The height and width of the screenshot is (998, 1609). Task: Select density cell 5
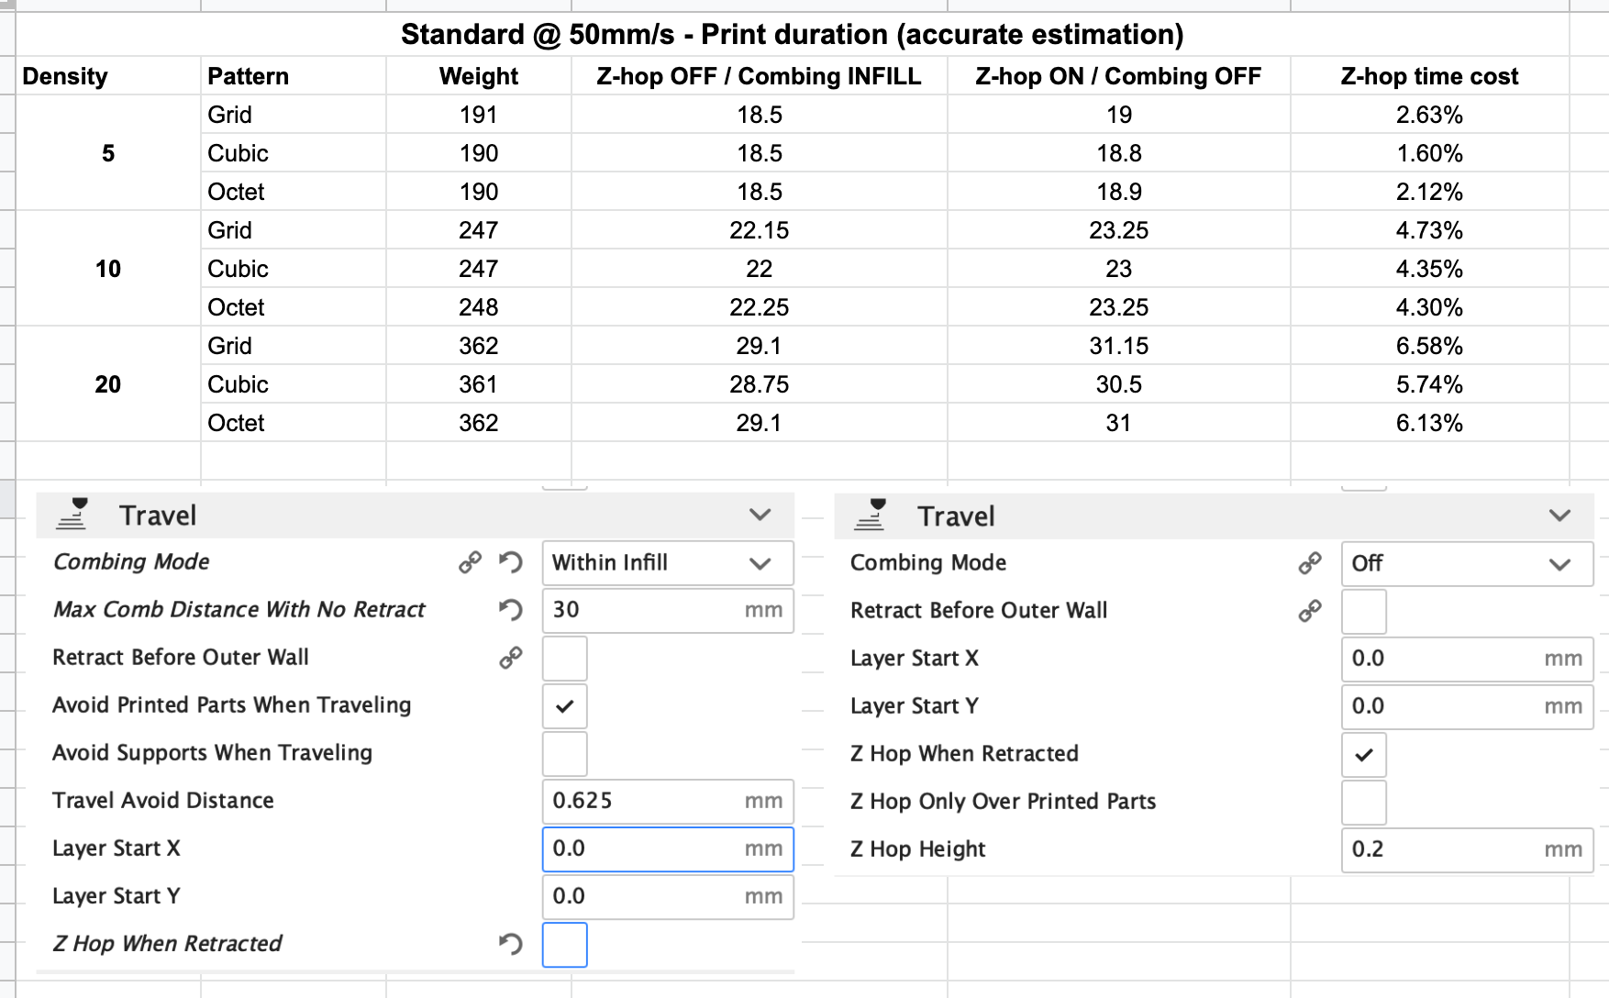pyautogui.click(x=108, y=153)
